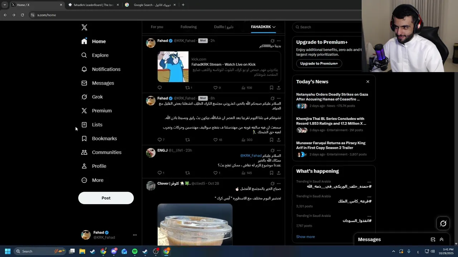Open the coffee cup photo in Clover's post

(195, 224)
